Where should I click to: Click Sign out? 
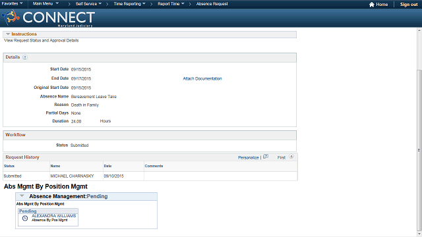coord(409,5)
